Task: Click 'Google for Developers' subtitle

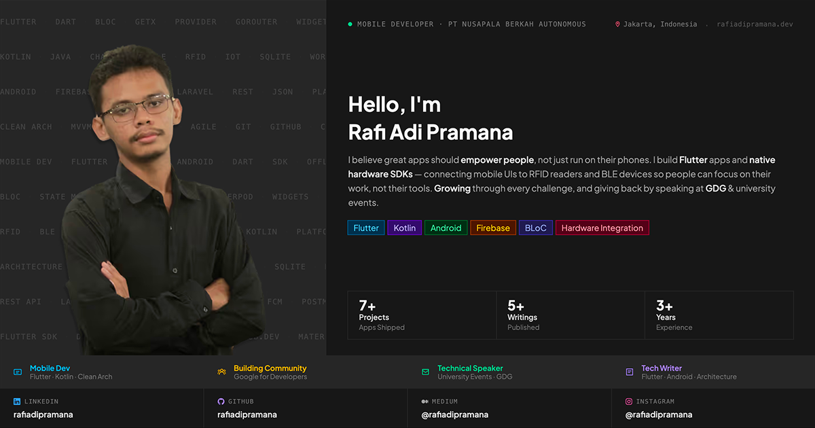Action: (x=270, y=377)
